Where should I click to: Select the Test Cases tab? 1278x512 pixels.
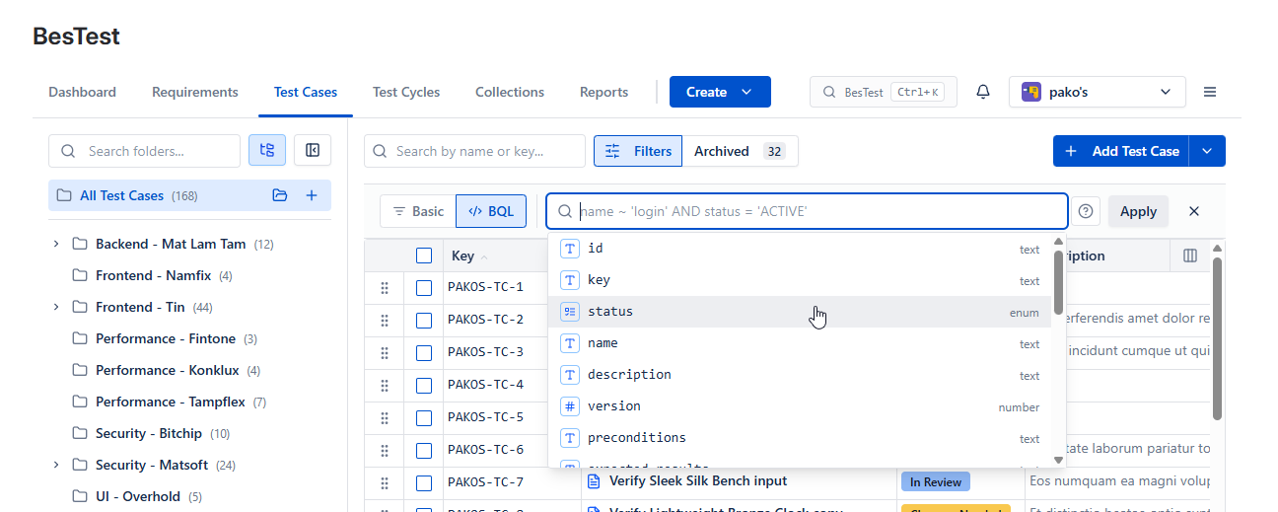pyautogui.click(x=306, y=92)
